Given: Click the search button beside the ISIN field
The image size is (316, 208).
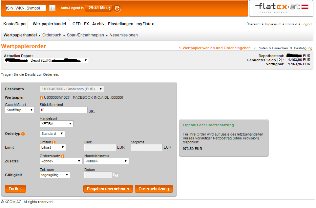Looking at the screenshot, I should (x=52, y=8).
